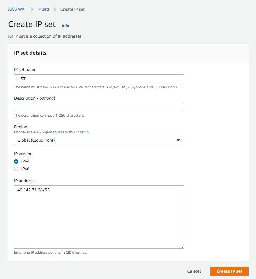The width and height of the screenshot is (256, 279).
Task: Click inside the IP addresses text area
Action: coord(99,217)
